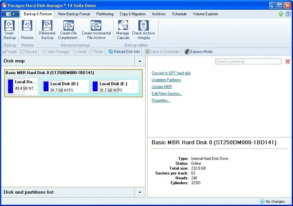
Task: Open View Changes
Action: 56,52
